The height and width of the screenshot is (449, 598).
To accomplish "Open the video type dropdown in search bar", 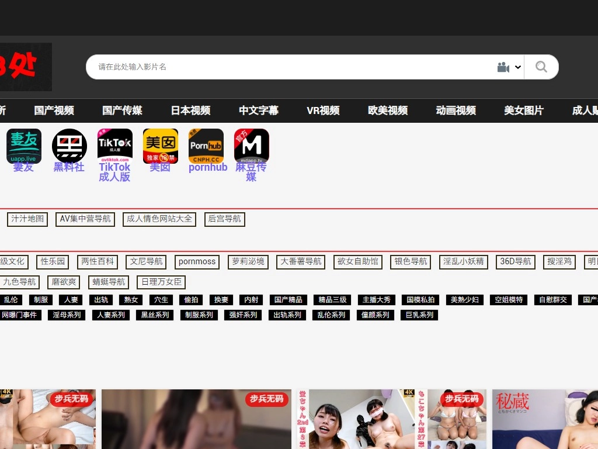I will (x=509, y=67).
